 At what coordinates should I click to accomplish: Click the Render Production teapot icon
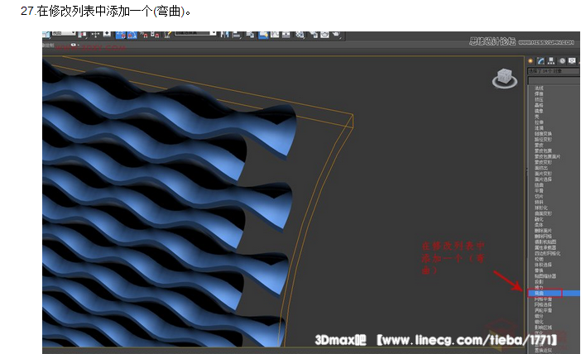pyautogui.click(x=336, y=35)
